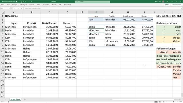Open the Daten ribbon tab
Viewport: 183px width, 103px height.
[x=38, y=5]
